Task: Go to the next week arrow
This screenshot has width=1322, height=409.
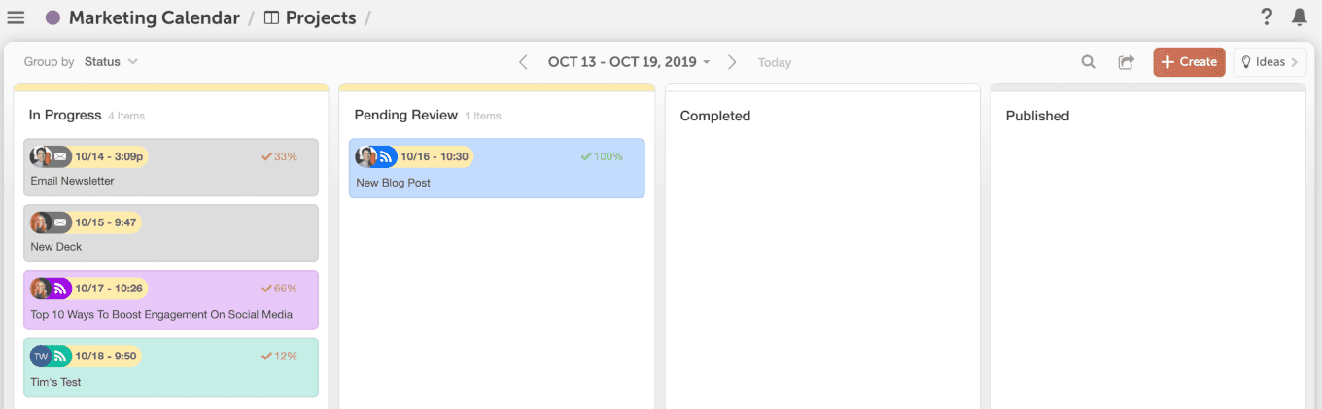Action: (733, 62)
